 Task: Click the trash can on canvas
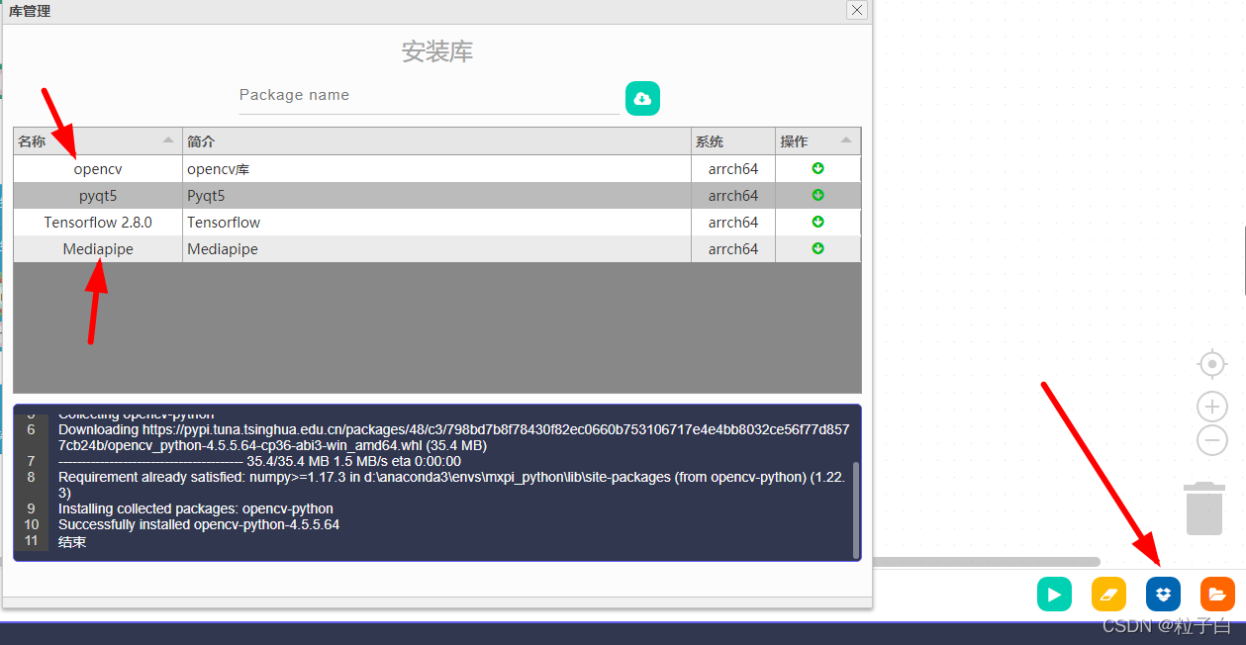click(1204, 507)
